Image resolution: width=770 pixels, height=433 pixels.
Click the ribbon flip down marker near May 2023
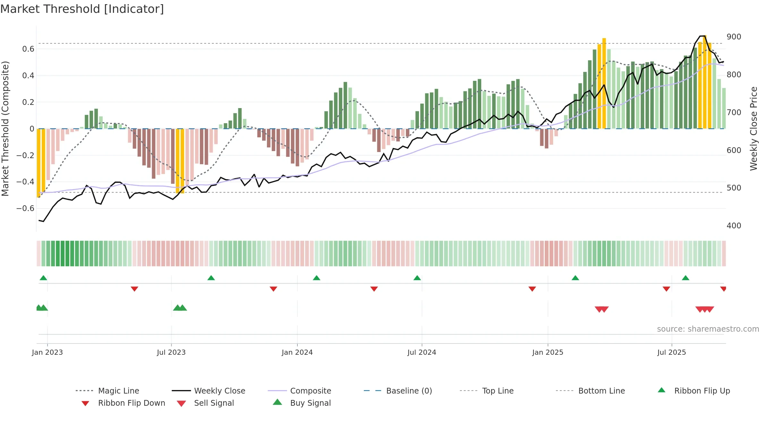(134, 289)
